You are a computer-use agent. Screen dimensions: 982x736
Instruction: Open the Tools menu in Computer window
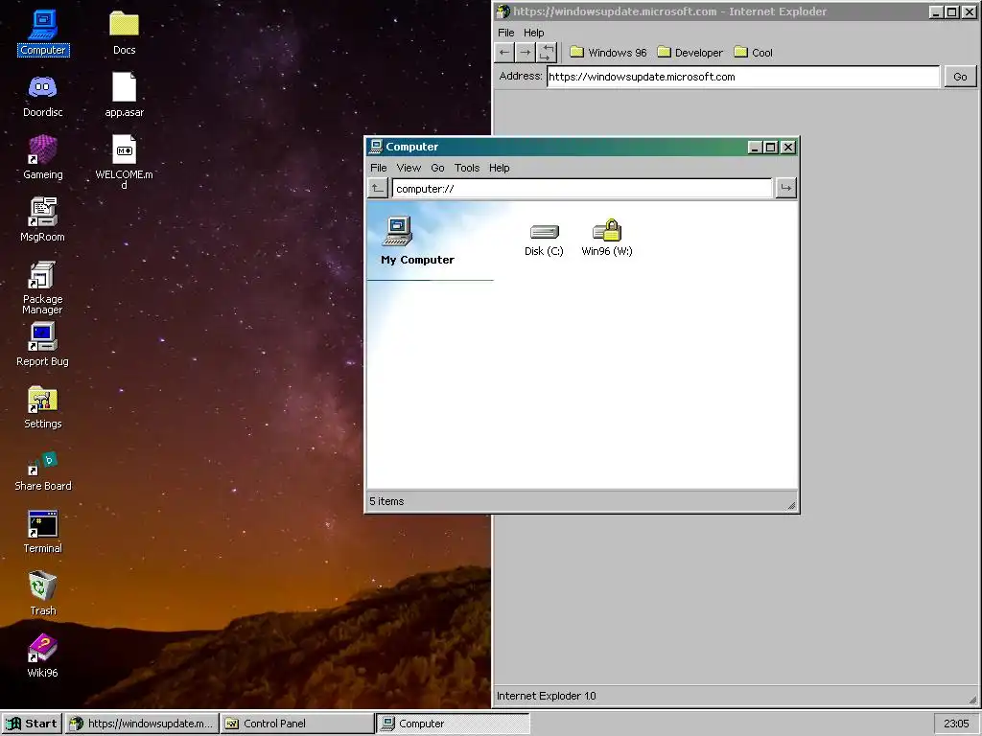click(x=467, y=168)
